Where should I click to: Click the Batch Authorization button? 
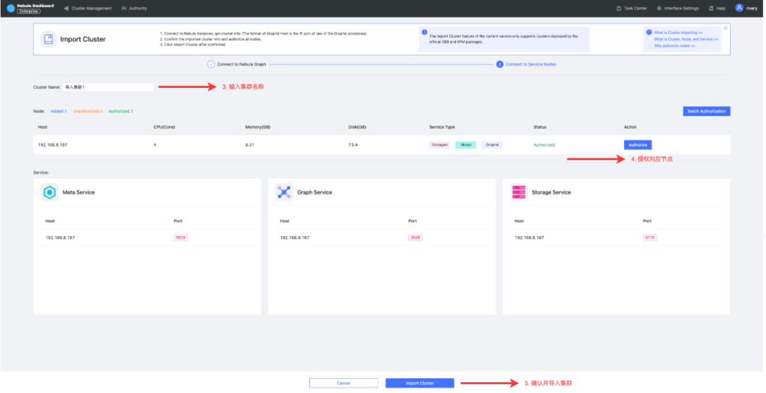tap(706, 111)
